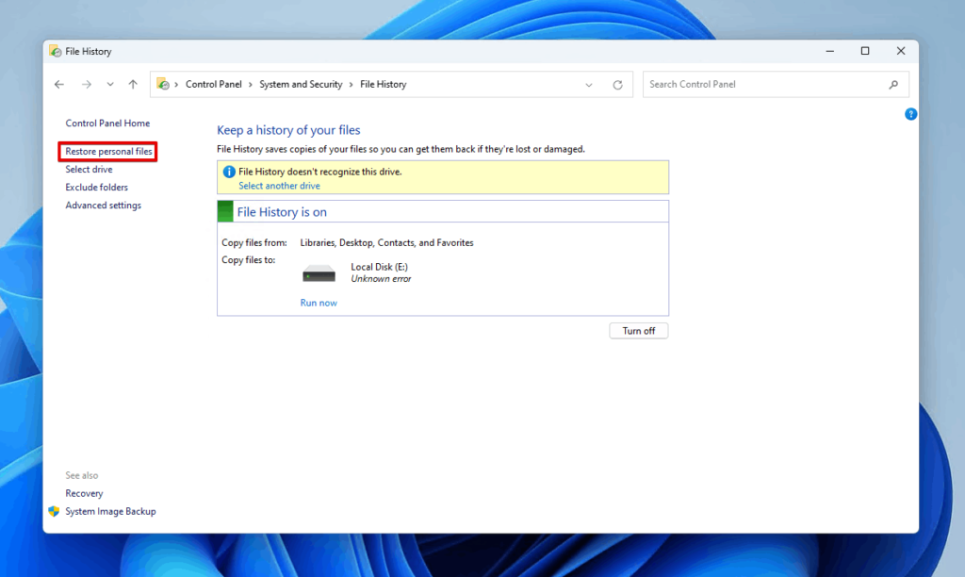Open Control Panel Home

107,123
